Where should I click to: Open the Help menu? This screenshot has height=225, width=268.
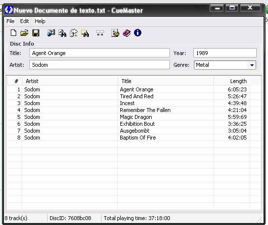point(40,21)
